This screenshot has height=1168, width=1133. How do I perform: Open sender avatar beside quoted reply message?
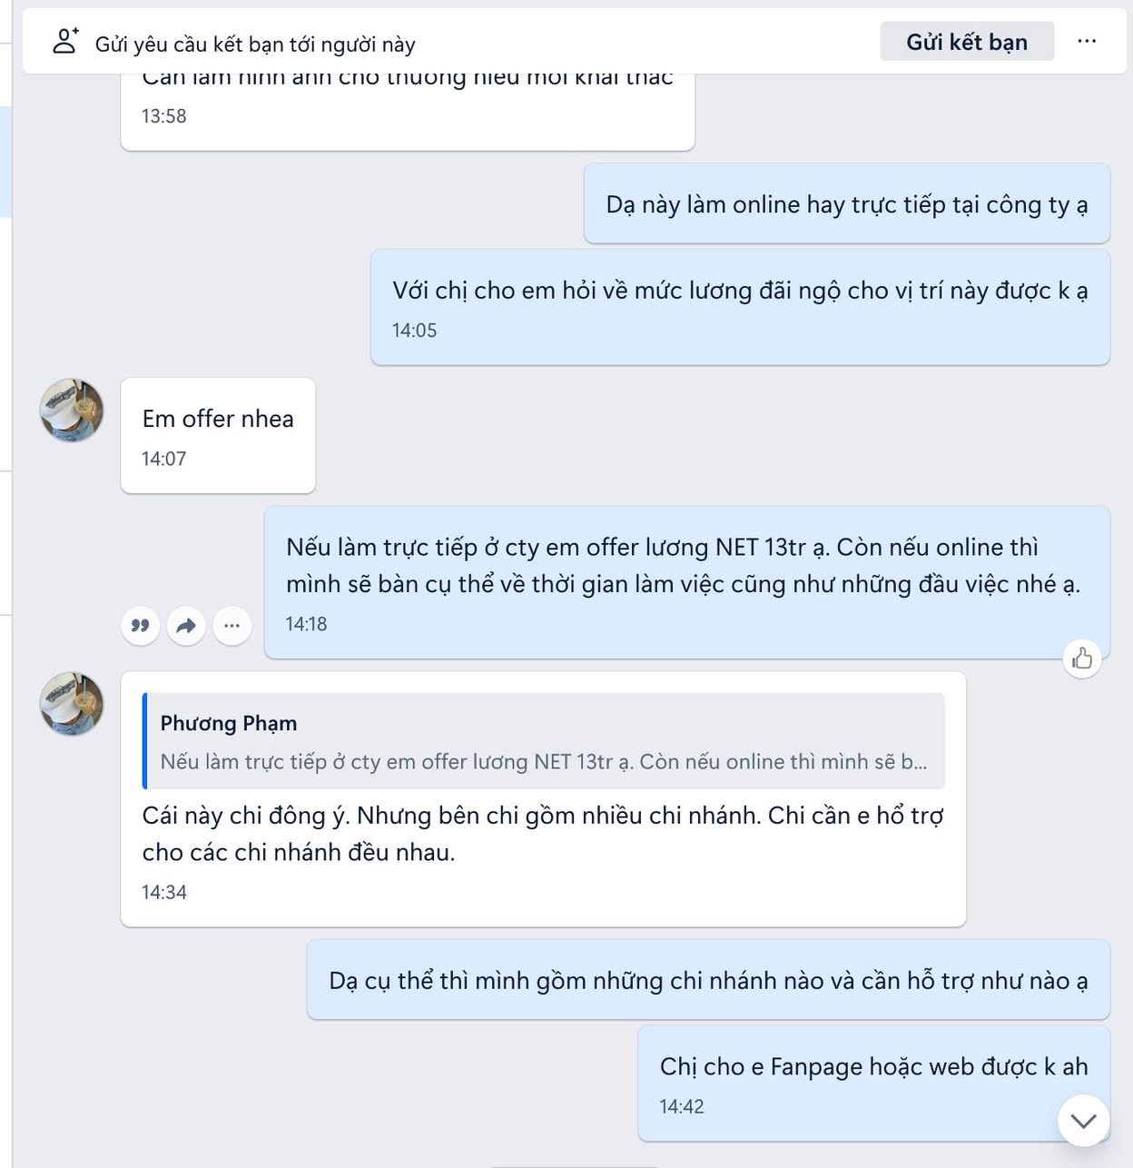pos(72,704)
